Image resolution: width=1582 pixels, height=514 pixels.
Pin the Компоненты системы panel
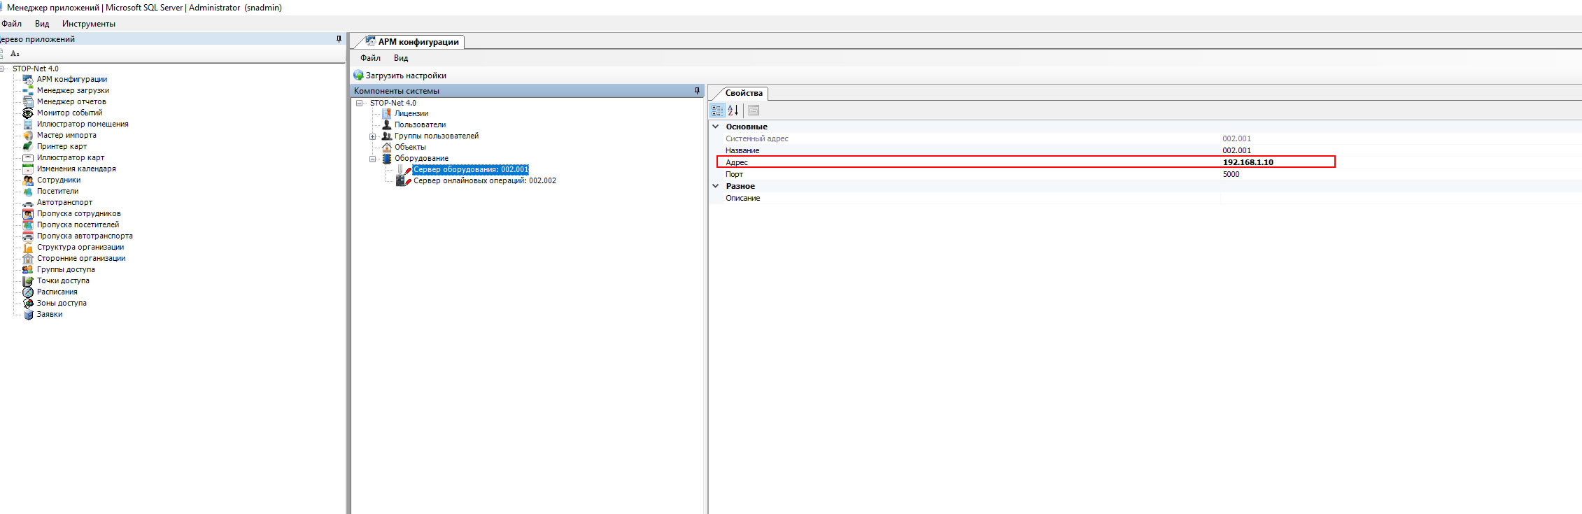point(697,91)
